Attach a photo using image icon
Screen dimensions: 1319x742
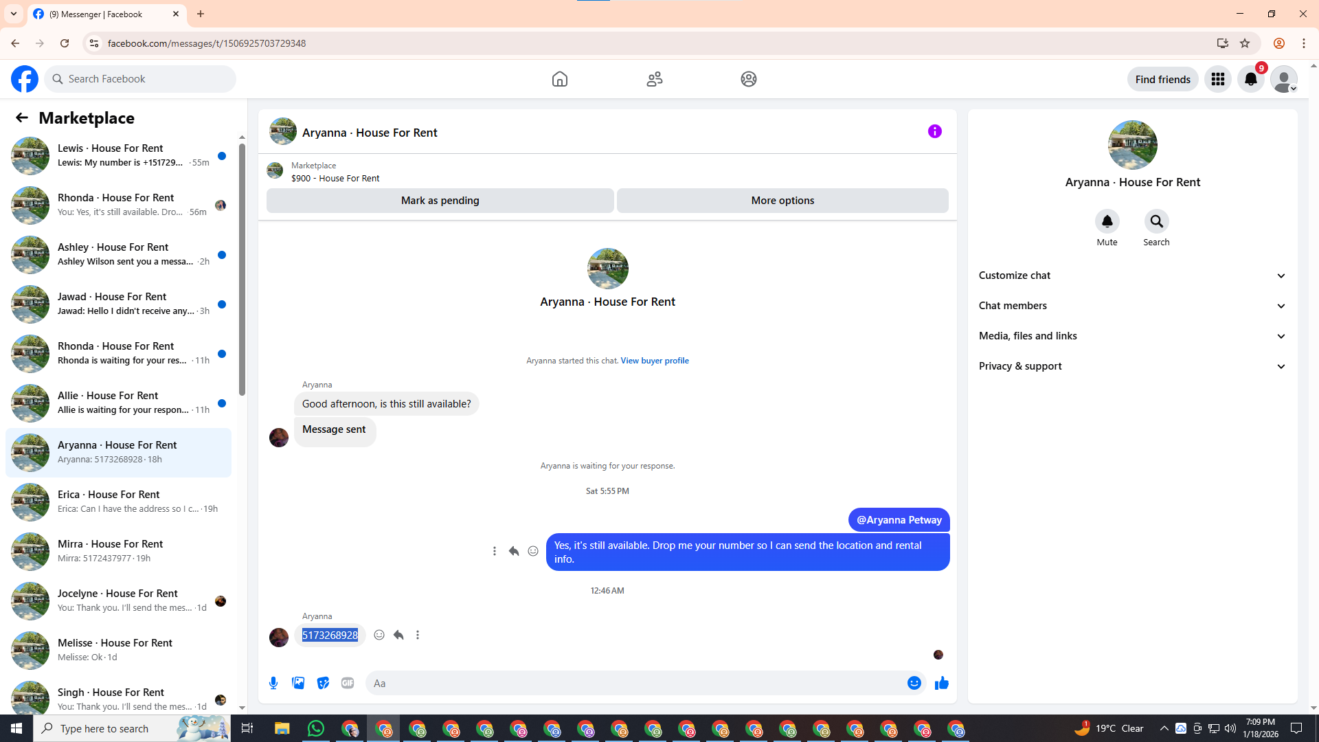coord(298,683)
